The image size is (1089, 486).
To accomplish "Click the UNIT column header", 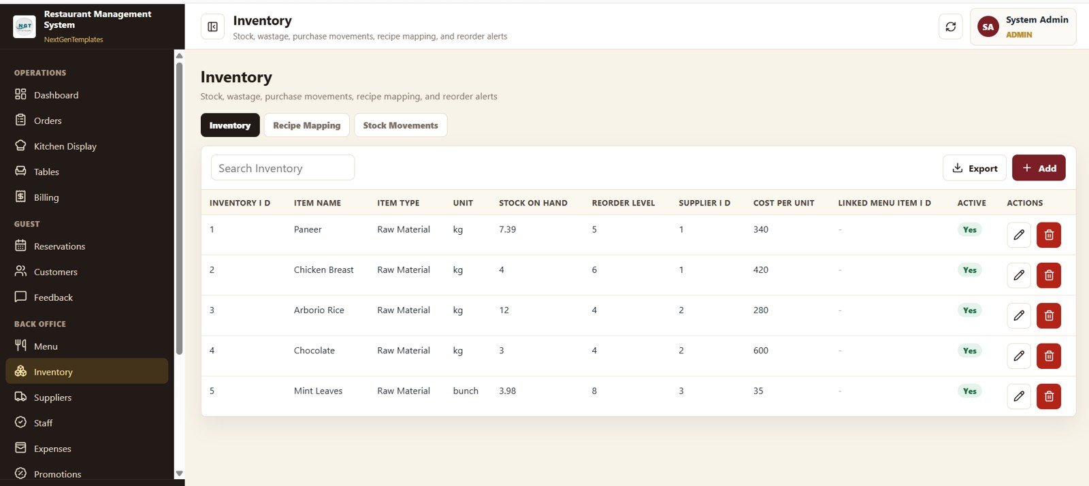I will pos(463,203).
